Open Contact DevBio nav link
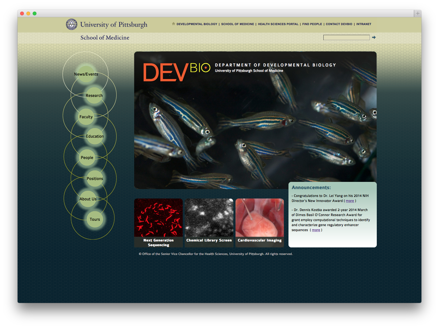The width and height of the screenshot is (439, 328). coord(339,24)
